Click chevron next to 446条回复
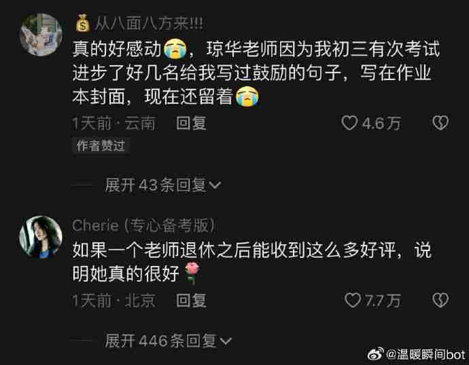 [x=225, y=341]
